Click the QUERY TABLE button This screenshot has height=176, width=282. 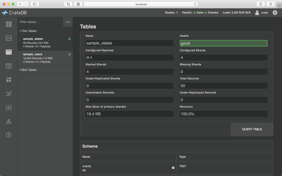pos(252,129)
